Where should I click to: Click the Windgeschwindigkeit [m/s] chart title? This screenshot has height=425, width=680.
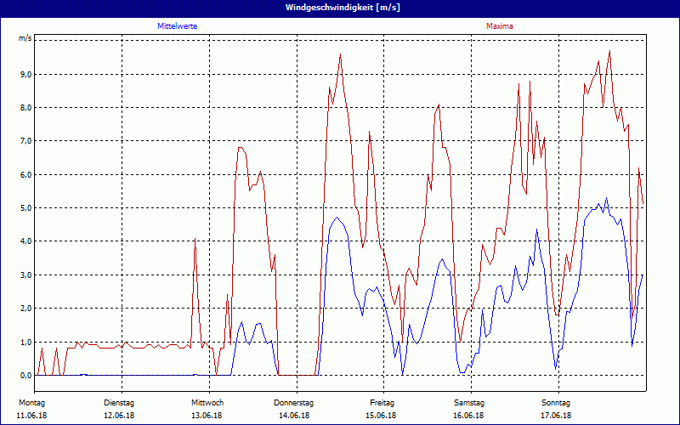pyautogui.click(x=340, y=8)
